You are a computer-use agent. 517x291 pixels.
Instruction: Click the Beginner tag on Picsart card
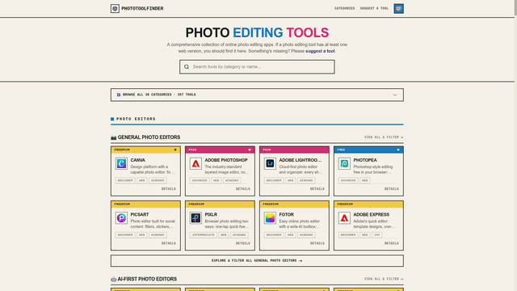pos(125,235)
